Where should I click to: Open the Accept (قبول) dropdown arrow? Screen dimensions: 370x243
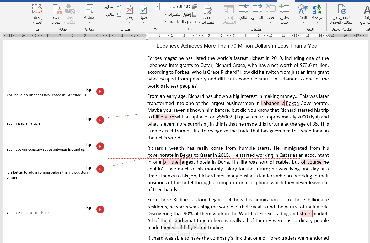click(143, 23)
